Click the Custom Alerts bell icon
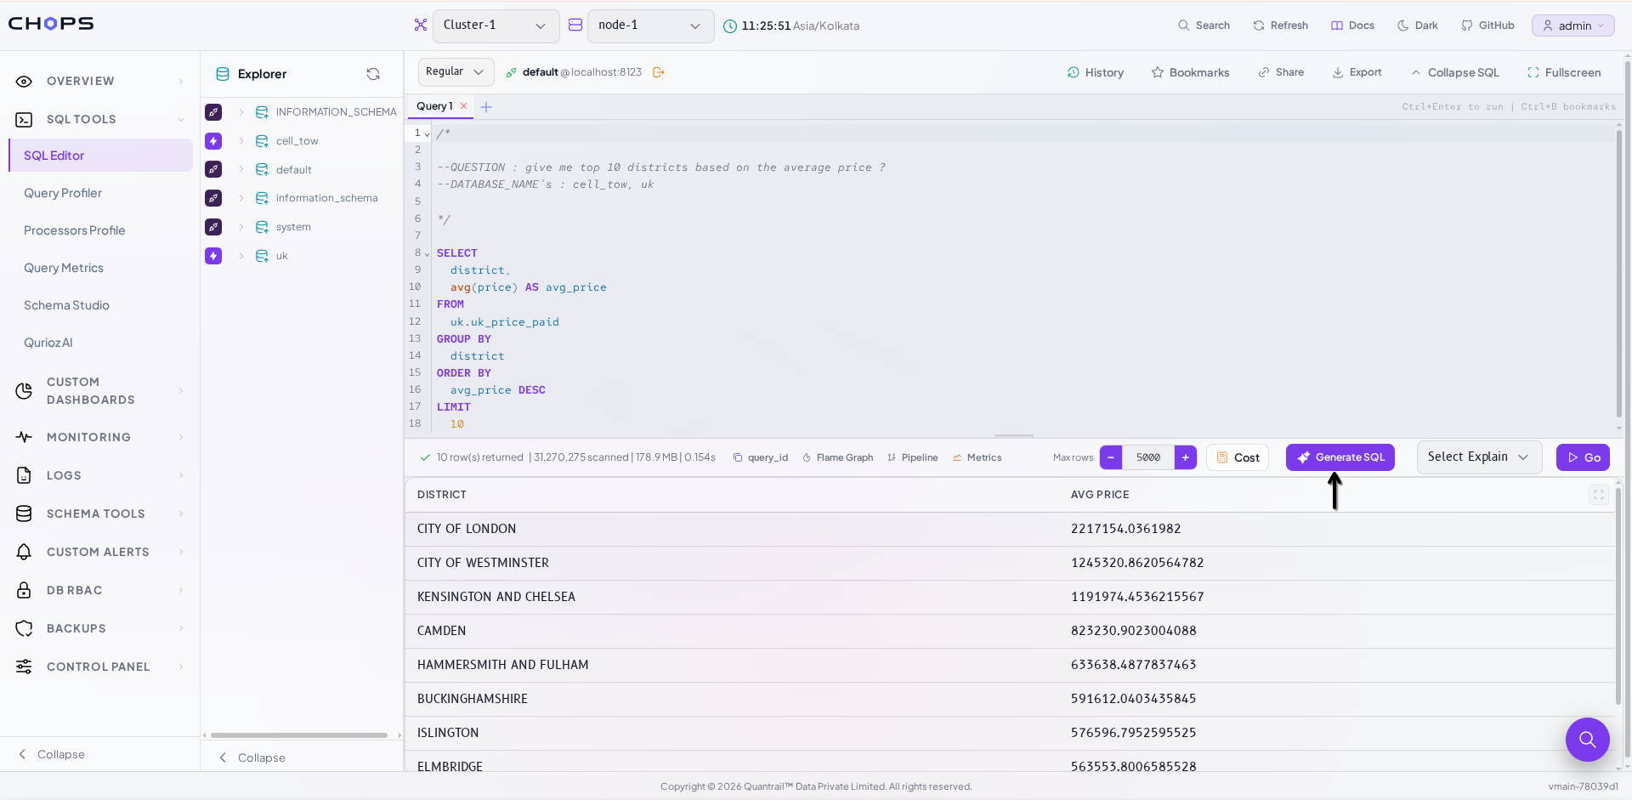This screenshot has height=800, width=1632. (x=24, y=552)
